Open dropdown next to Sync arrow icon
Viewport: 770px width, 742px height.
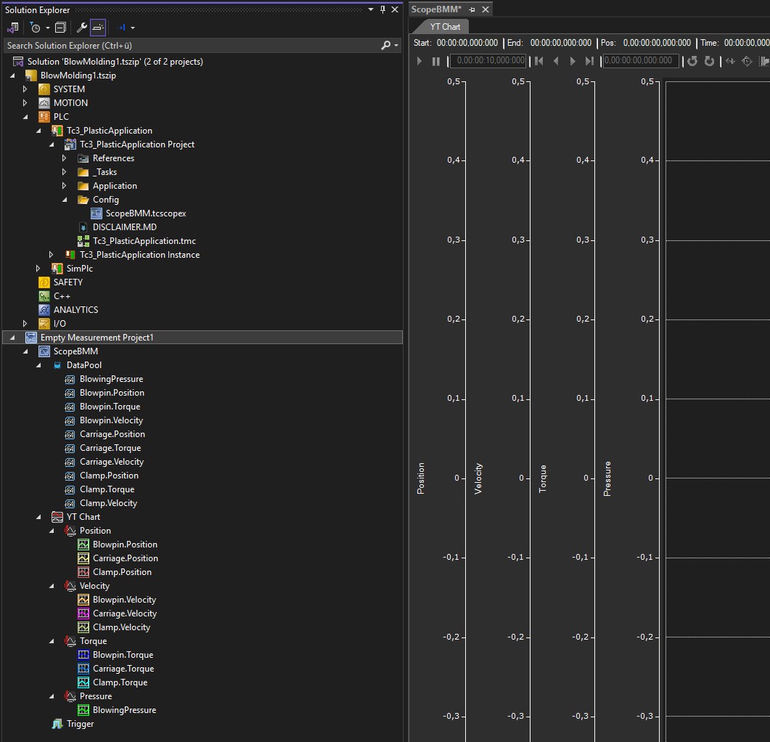(x=133, y=28)
